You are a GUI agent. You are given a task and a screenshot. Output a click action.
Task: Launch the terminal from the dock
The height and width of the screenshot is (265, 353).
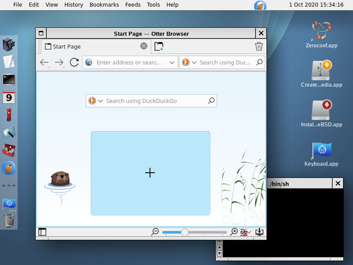coord(9,80)
